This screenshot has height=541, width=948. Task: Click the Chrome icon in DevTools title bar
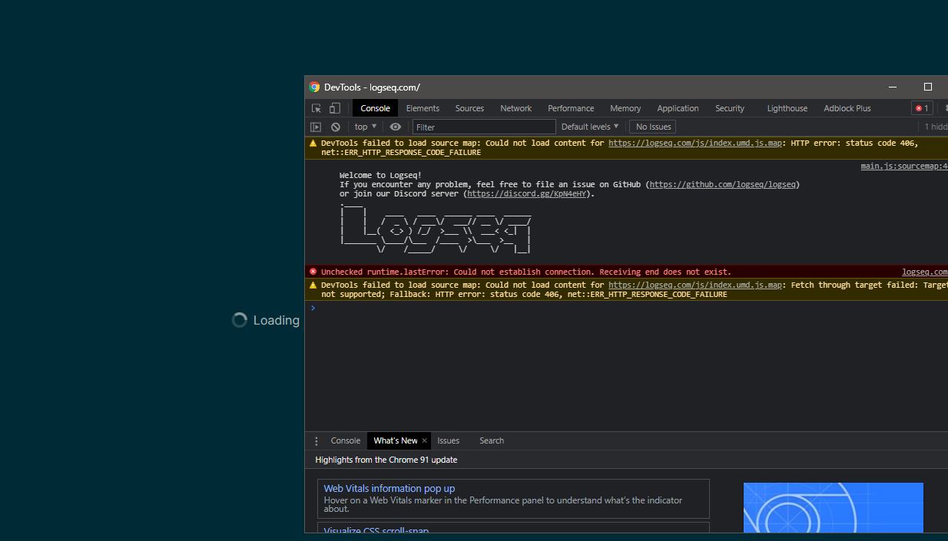[314, 87]
